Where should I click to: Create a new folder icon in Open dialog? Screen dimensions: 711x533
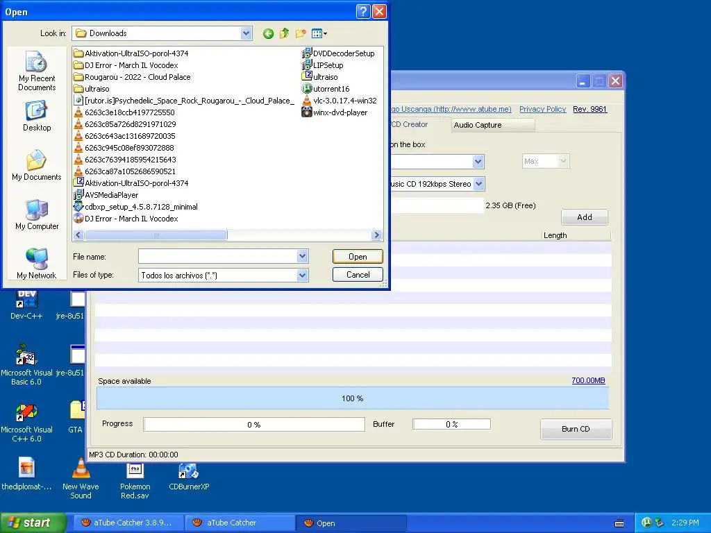[300, 33]
